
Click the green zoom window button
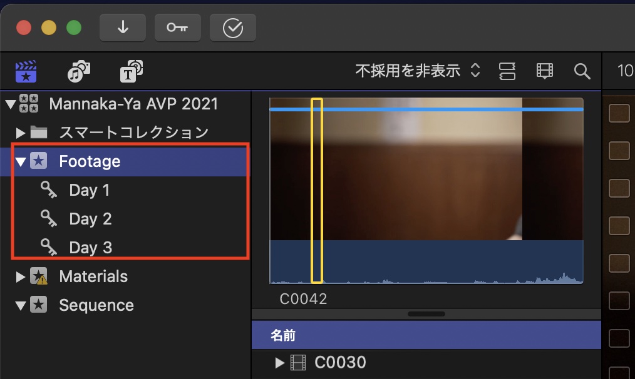pos(74,28)
